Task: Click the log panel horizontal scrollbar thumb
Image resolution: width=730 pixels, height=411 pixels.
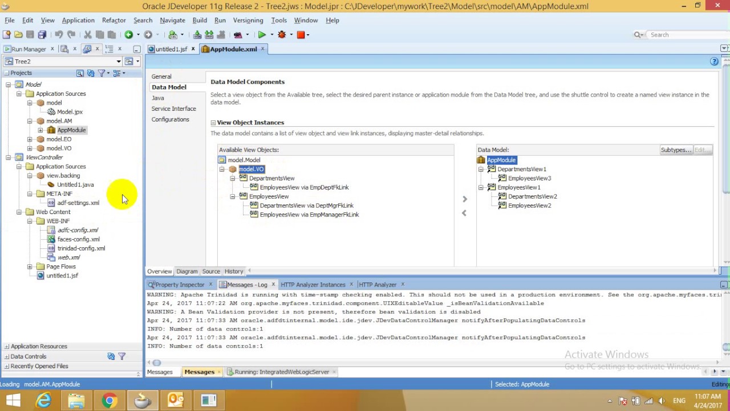Action: click(157, 363)
